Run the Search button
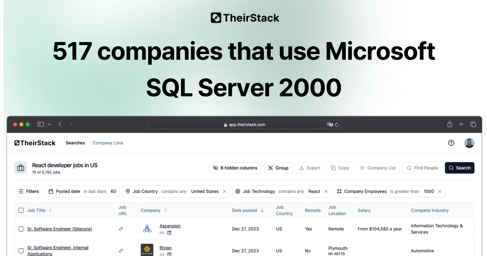487x256 pixels. pyautogui.click(x=459, y=168)
